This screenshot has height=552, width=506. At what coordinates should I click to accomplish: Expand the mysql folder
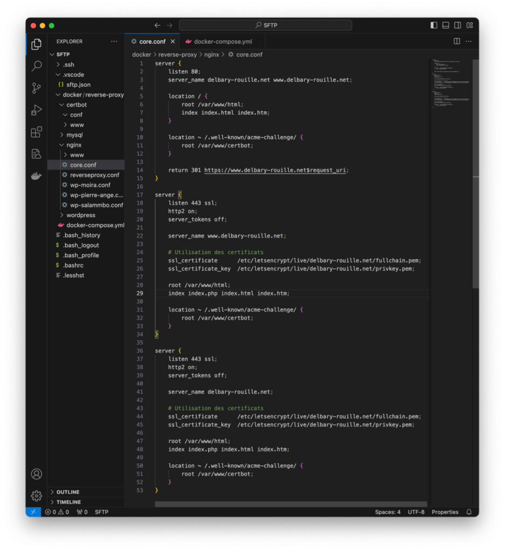point(86,135)
